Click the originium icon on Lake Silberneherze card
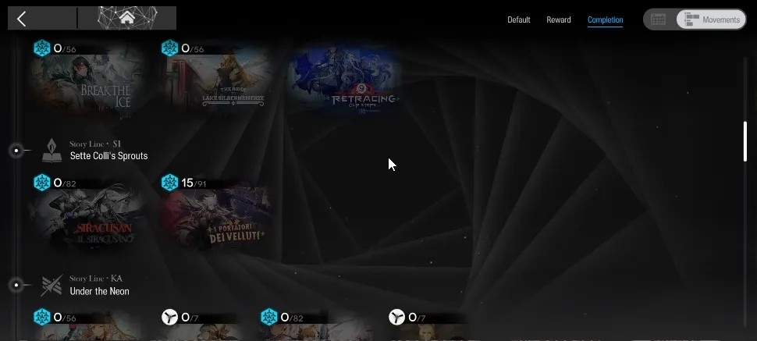 [x=169, y=48]
